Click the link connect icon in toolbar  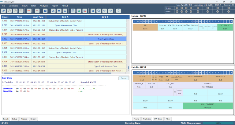(x=3, y=11)
